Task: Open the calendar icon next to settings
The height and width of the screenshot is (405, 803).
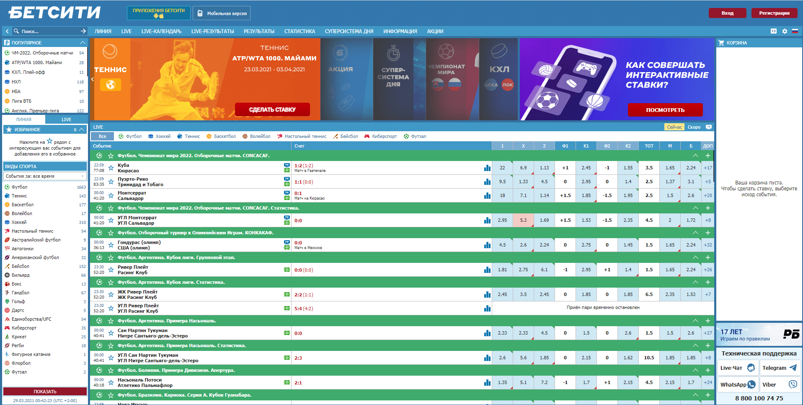Action: point(773,31)
